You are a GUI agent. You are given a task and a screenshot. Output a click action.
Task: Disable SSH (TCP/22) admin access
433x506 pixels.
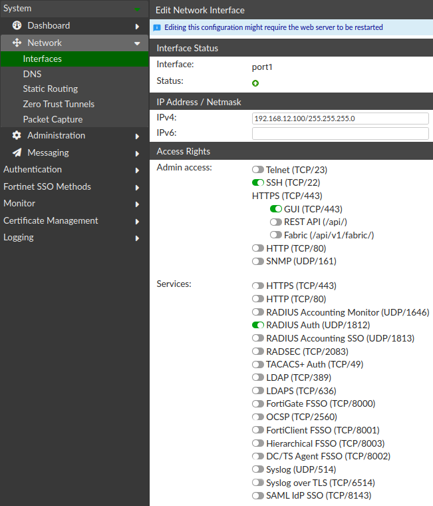pos(258,182)
